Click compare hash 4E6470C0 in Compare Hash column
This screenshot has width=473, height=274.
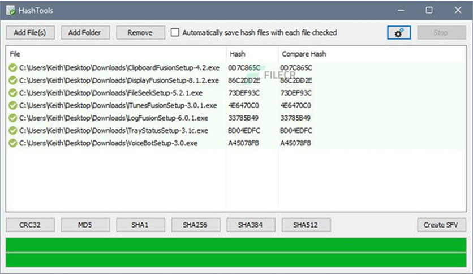pyautogui.click(x=295, y=106)
